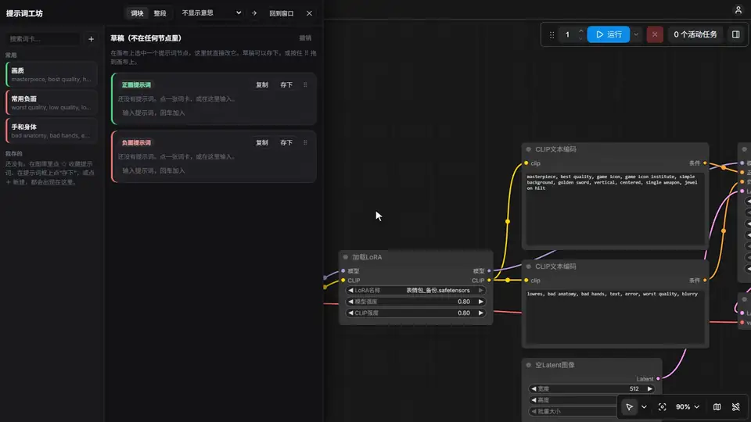Increase 宽度 with the right arrow
This screenshot has width=751, height=422.
click(x=649, y=389)
